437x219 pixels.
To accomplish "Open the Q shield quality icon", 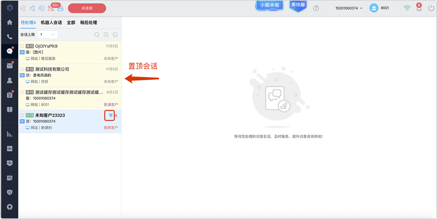I will (x=10, y=192).
